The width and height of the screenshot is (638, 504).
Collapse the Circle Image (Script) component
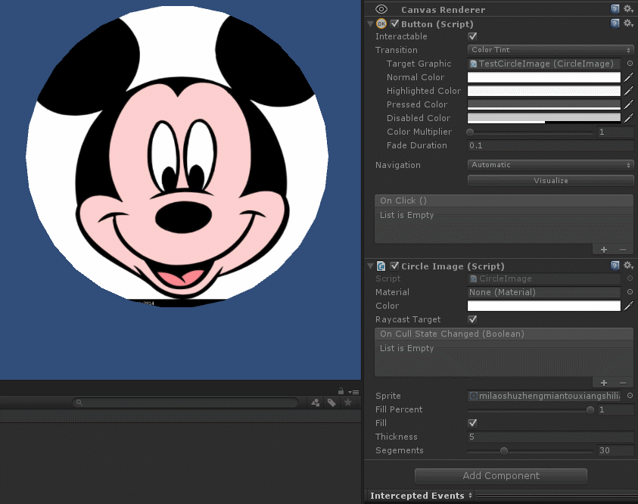point(370,266)
